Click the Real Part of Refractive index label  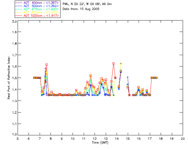coord(9,78)
